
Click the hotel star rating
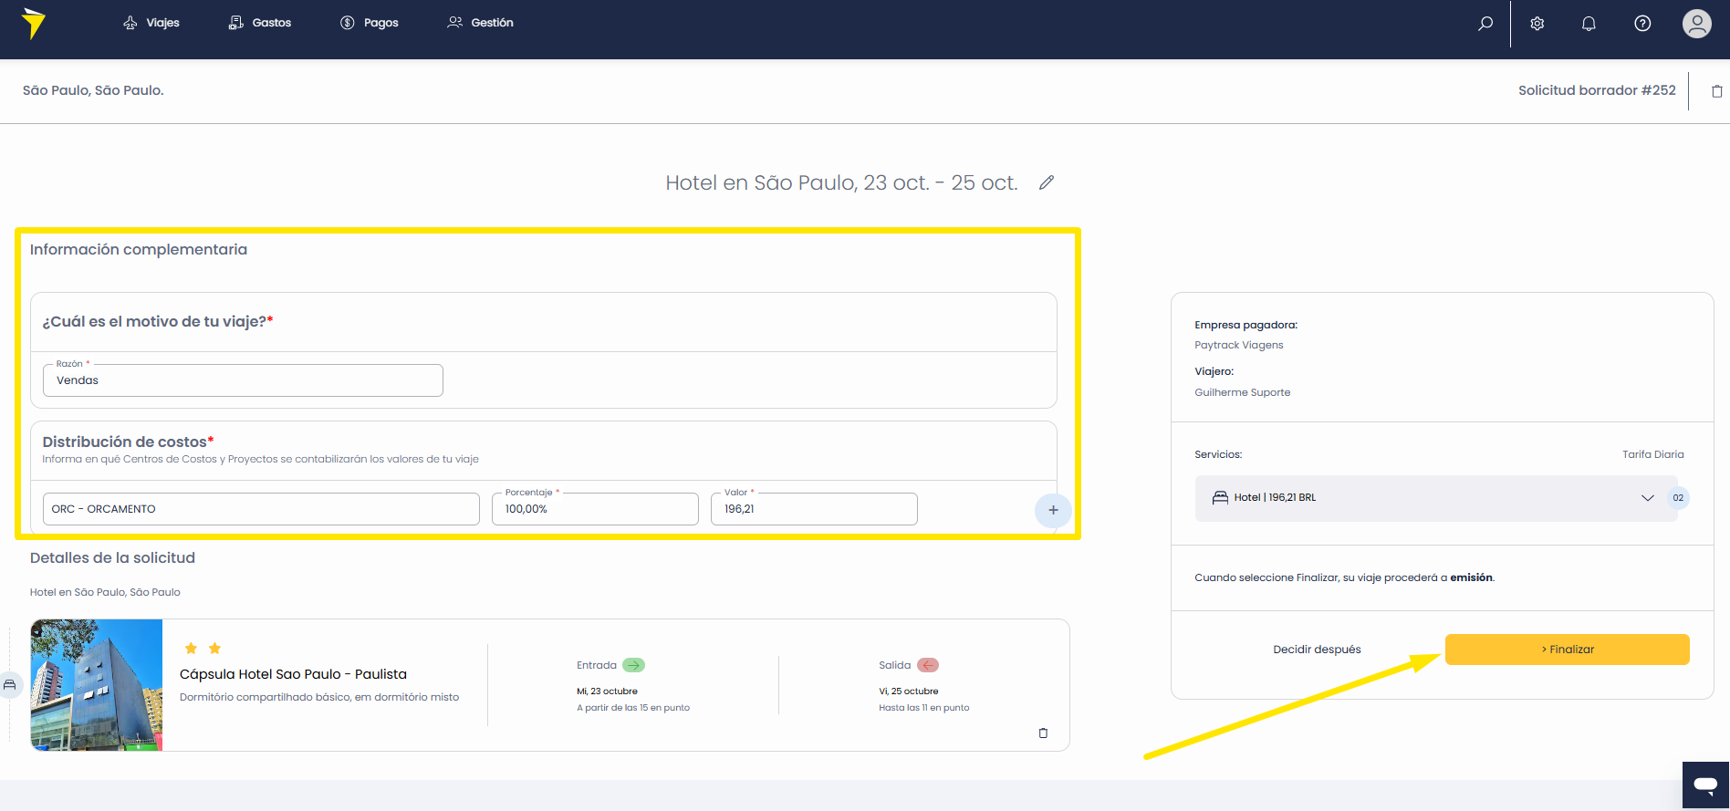[x=203, y=649]
